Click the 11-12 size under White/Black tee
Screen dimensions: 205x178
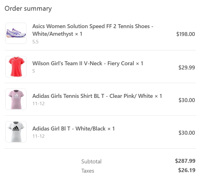point(38,136)
